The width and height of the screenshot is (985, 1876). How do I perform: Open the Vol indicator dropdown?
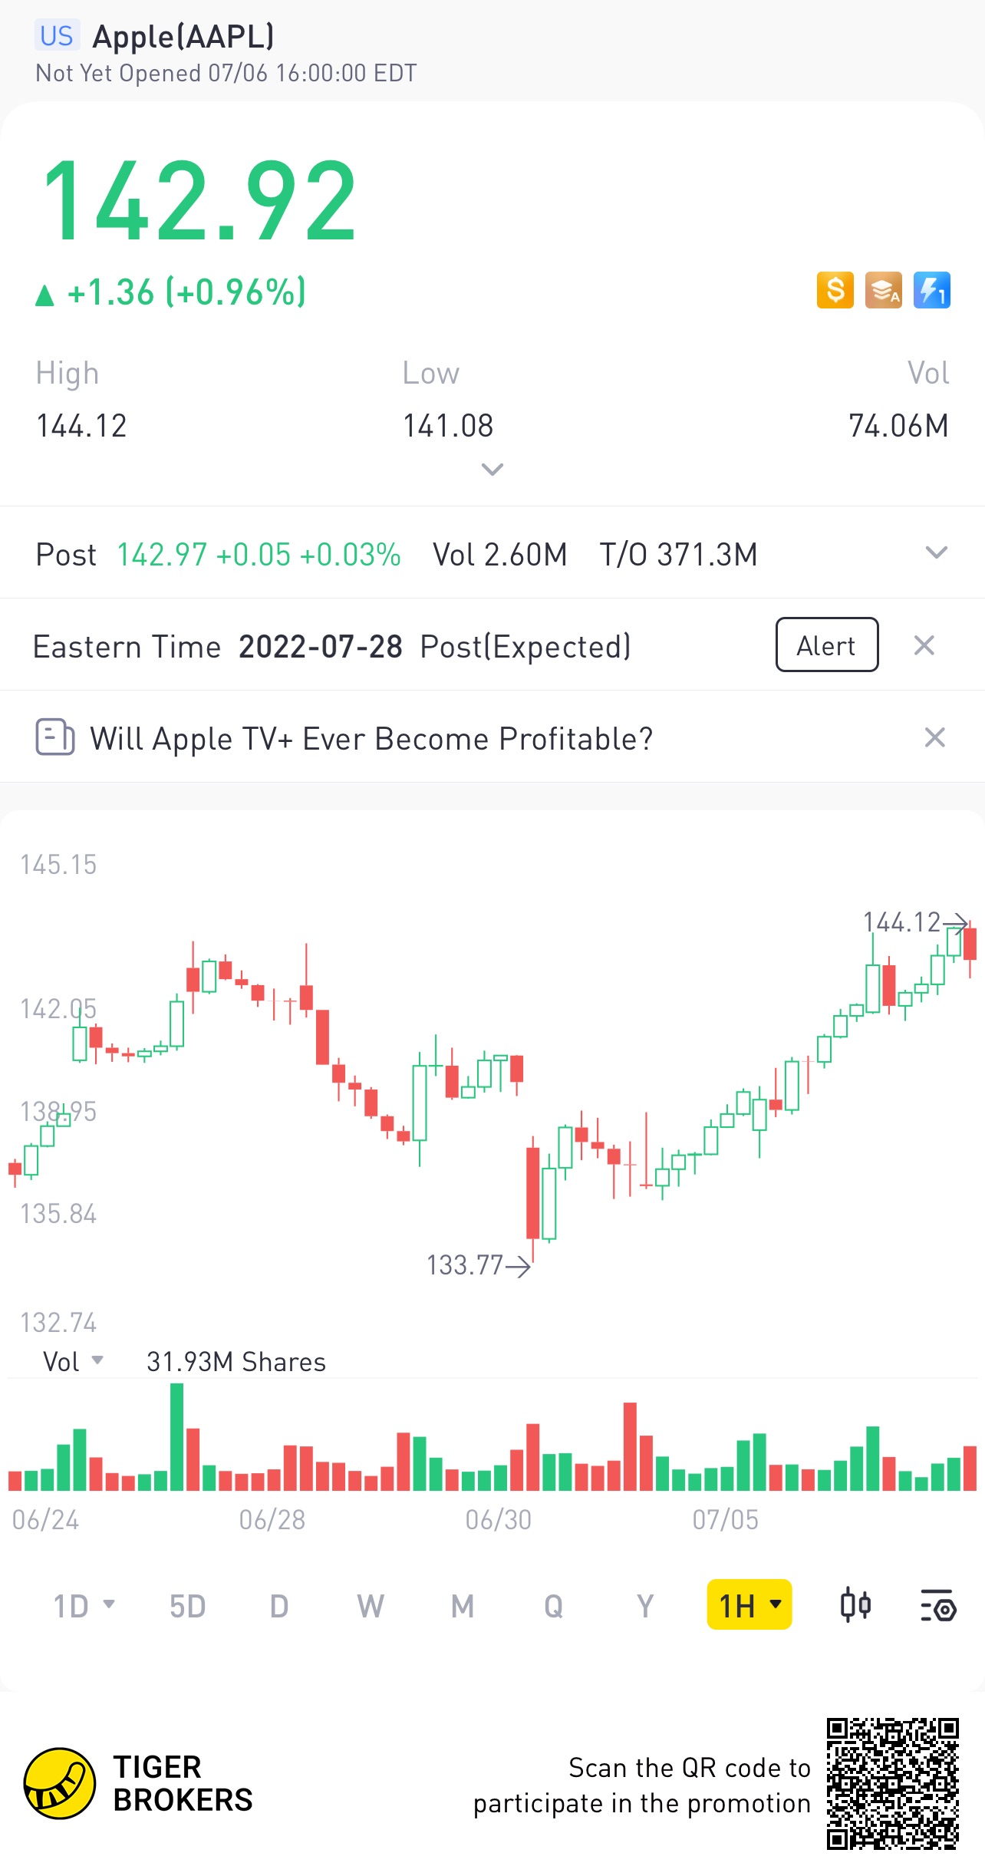pyautogui.click(x=73, y=1361)
